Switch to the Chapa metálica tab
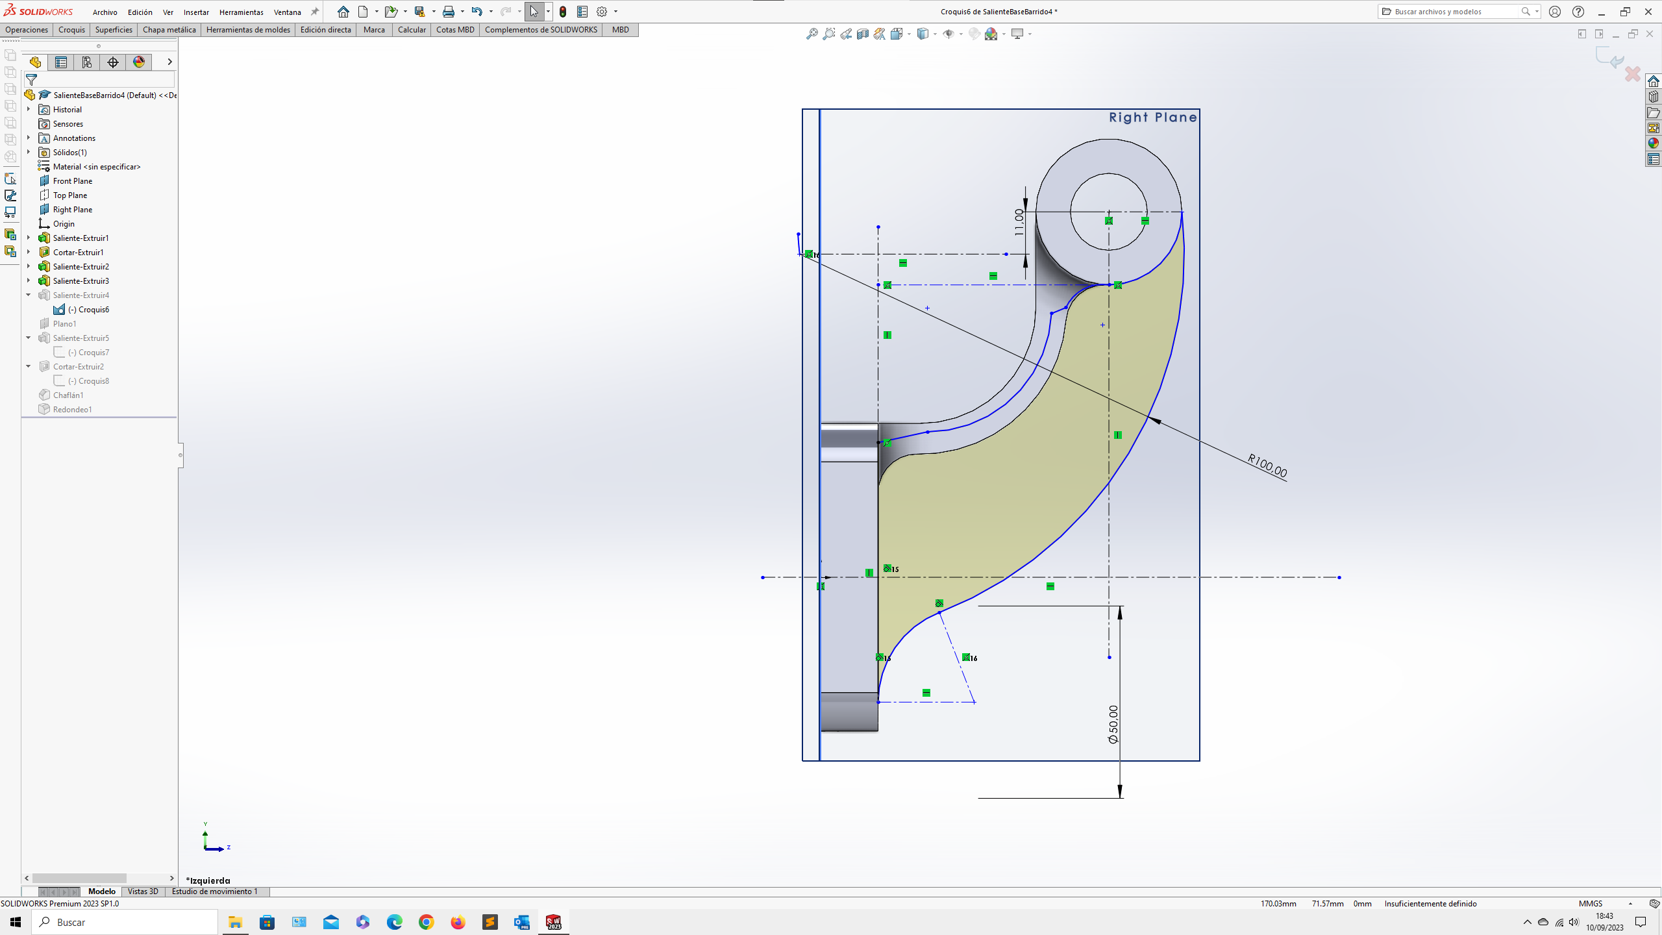The image size is (1662, 935). [x=169, y=30]
